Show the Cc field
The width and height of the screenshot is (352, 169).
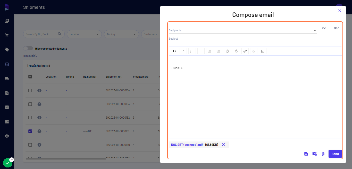coord(324,28)
